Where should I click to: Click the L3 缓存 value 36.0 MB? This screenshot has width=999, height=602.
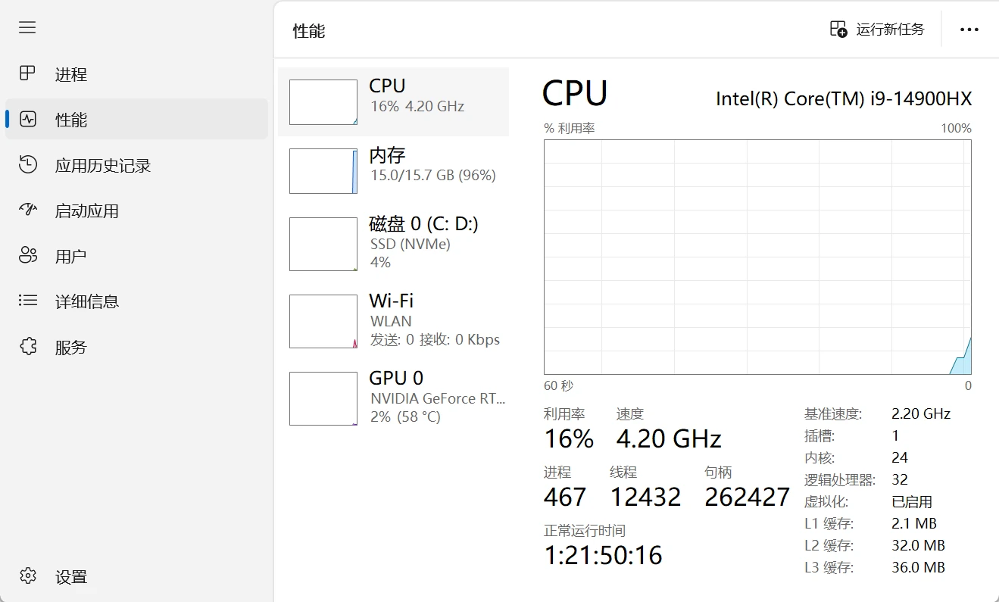(918, 567)
